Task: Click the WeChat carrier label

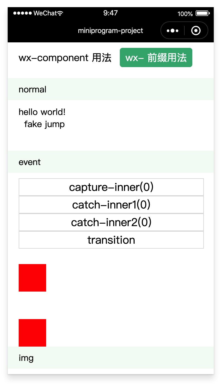Action: pyautogui.click(x=45, y=13)
